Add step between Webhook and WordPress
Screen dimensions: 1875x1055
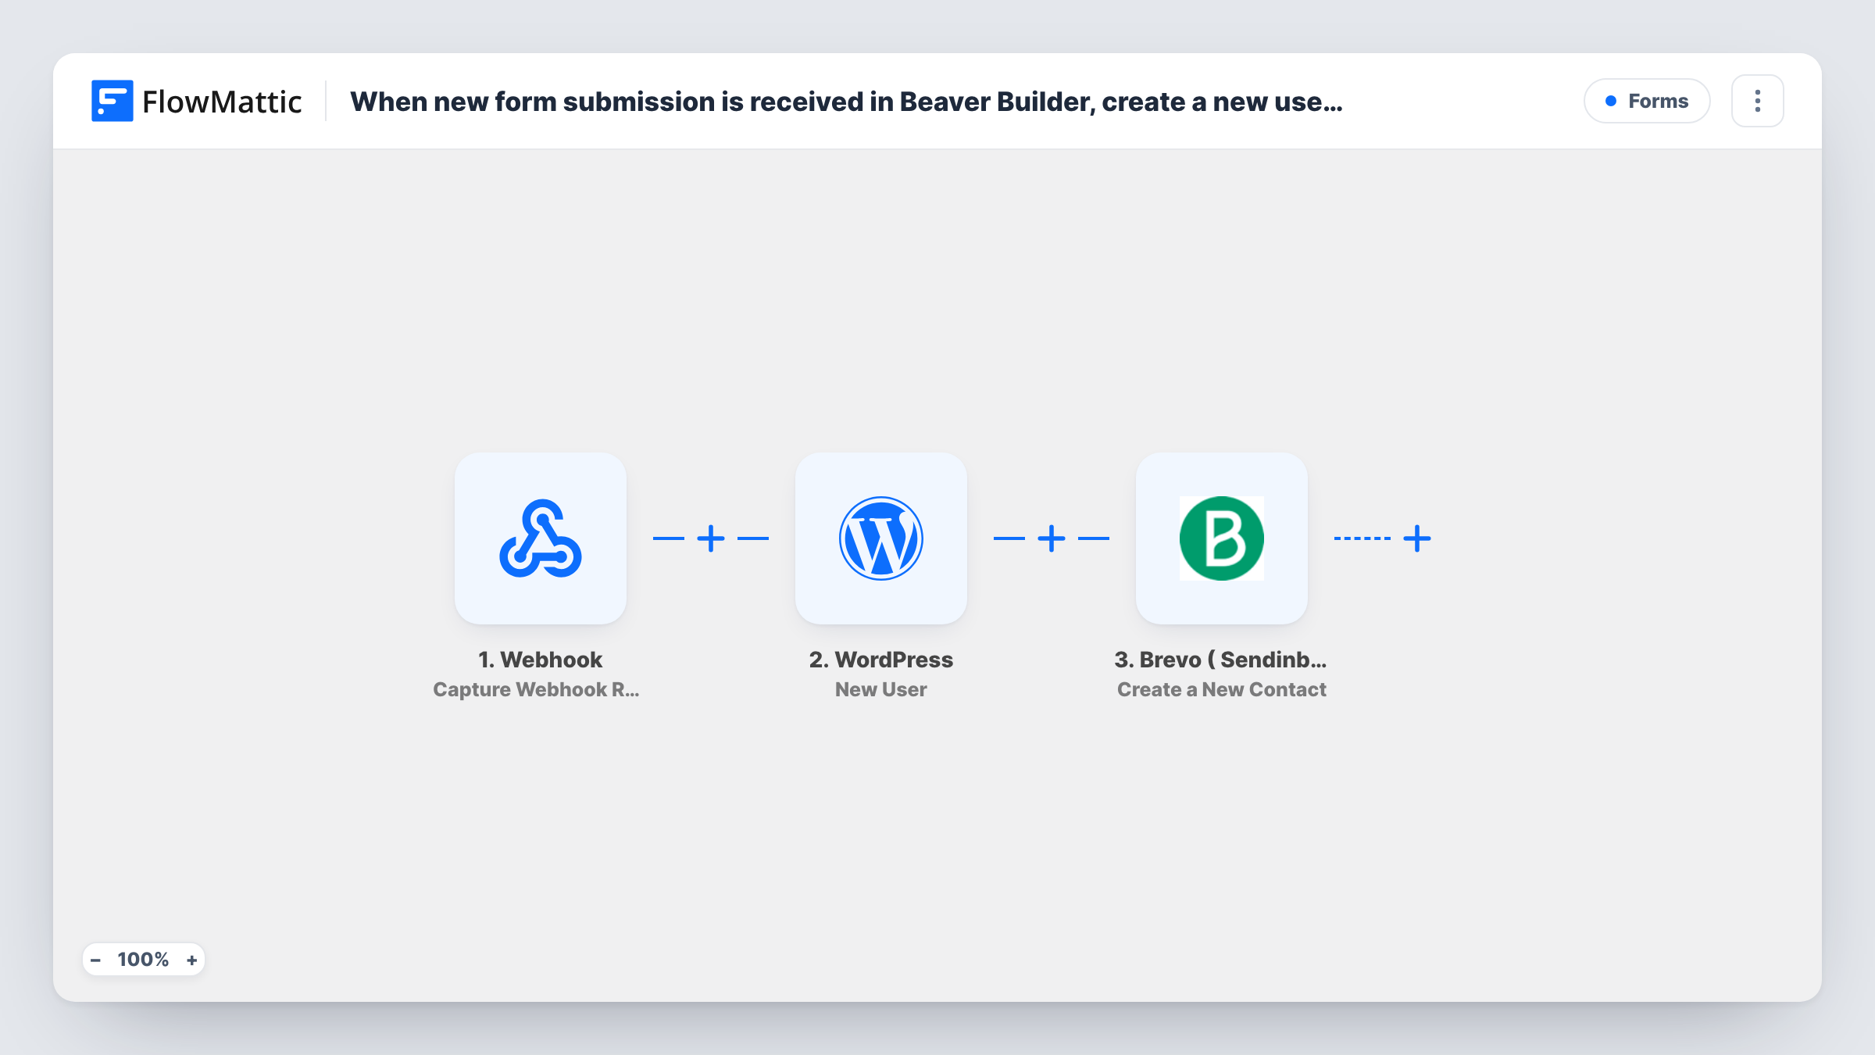click(711, 538)
